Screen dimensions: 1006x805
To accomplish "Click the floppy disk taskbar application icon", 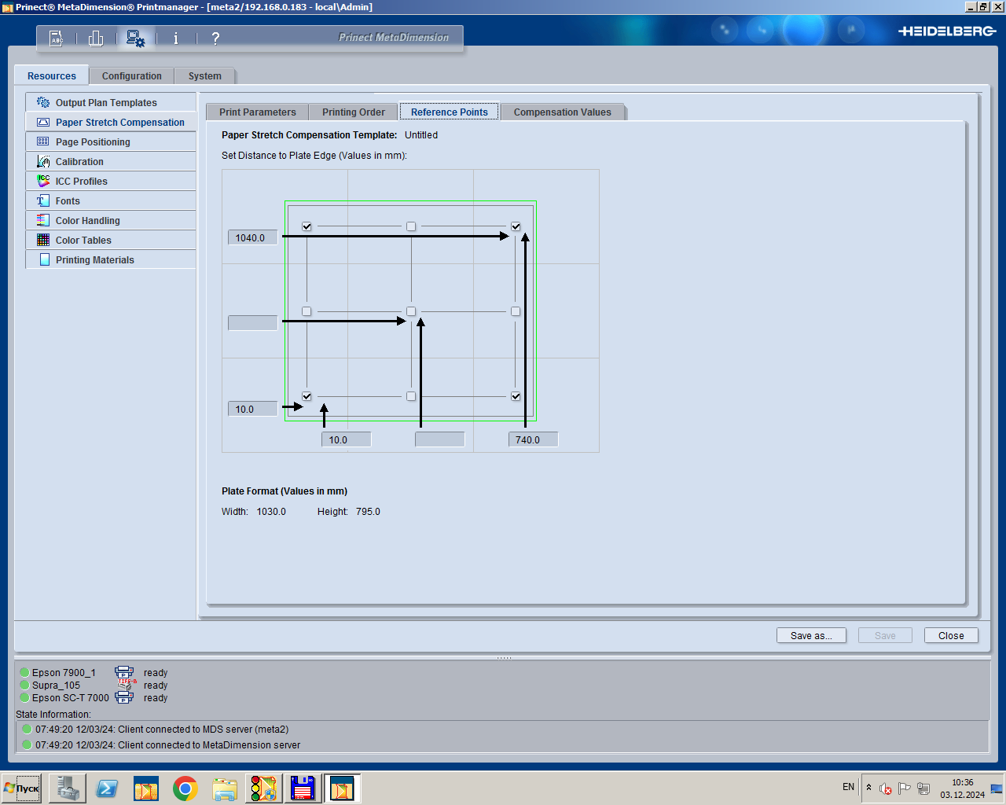I will (x=303, y=788).
